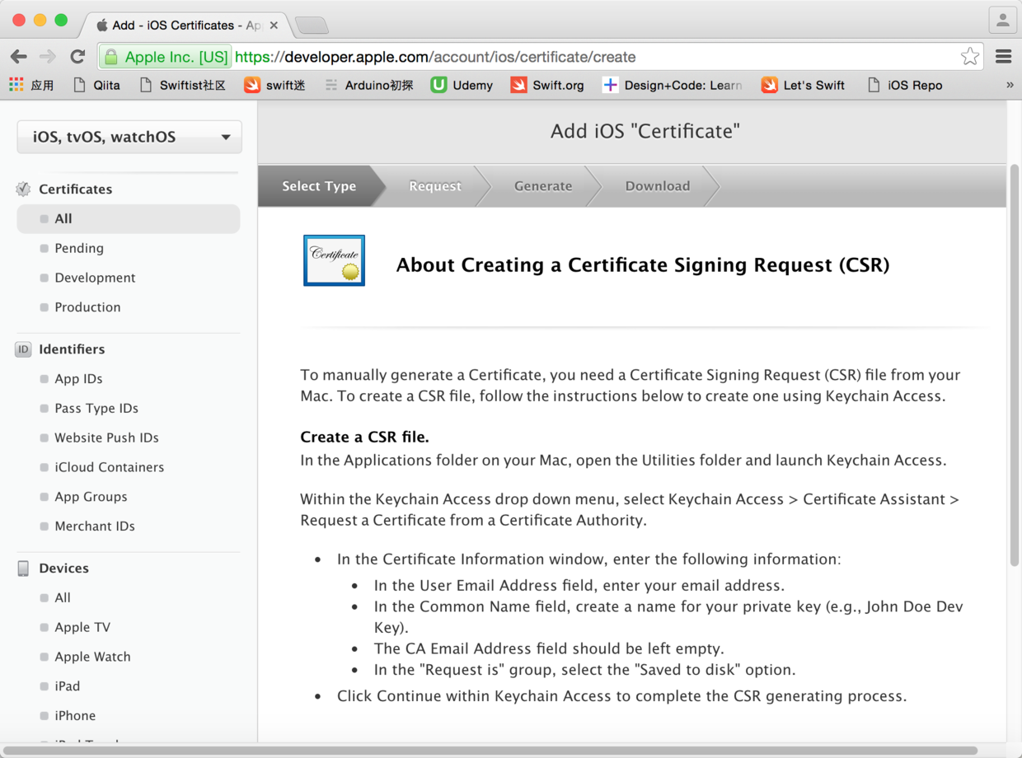
Task: Click the Devices section header
Action: (63, 568)
